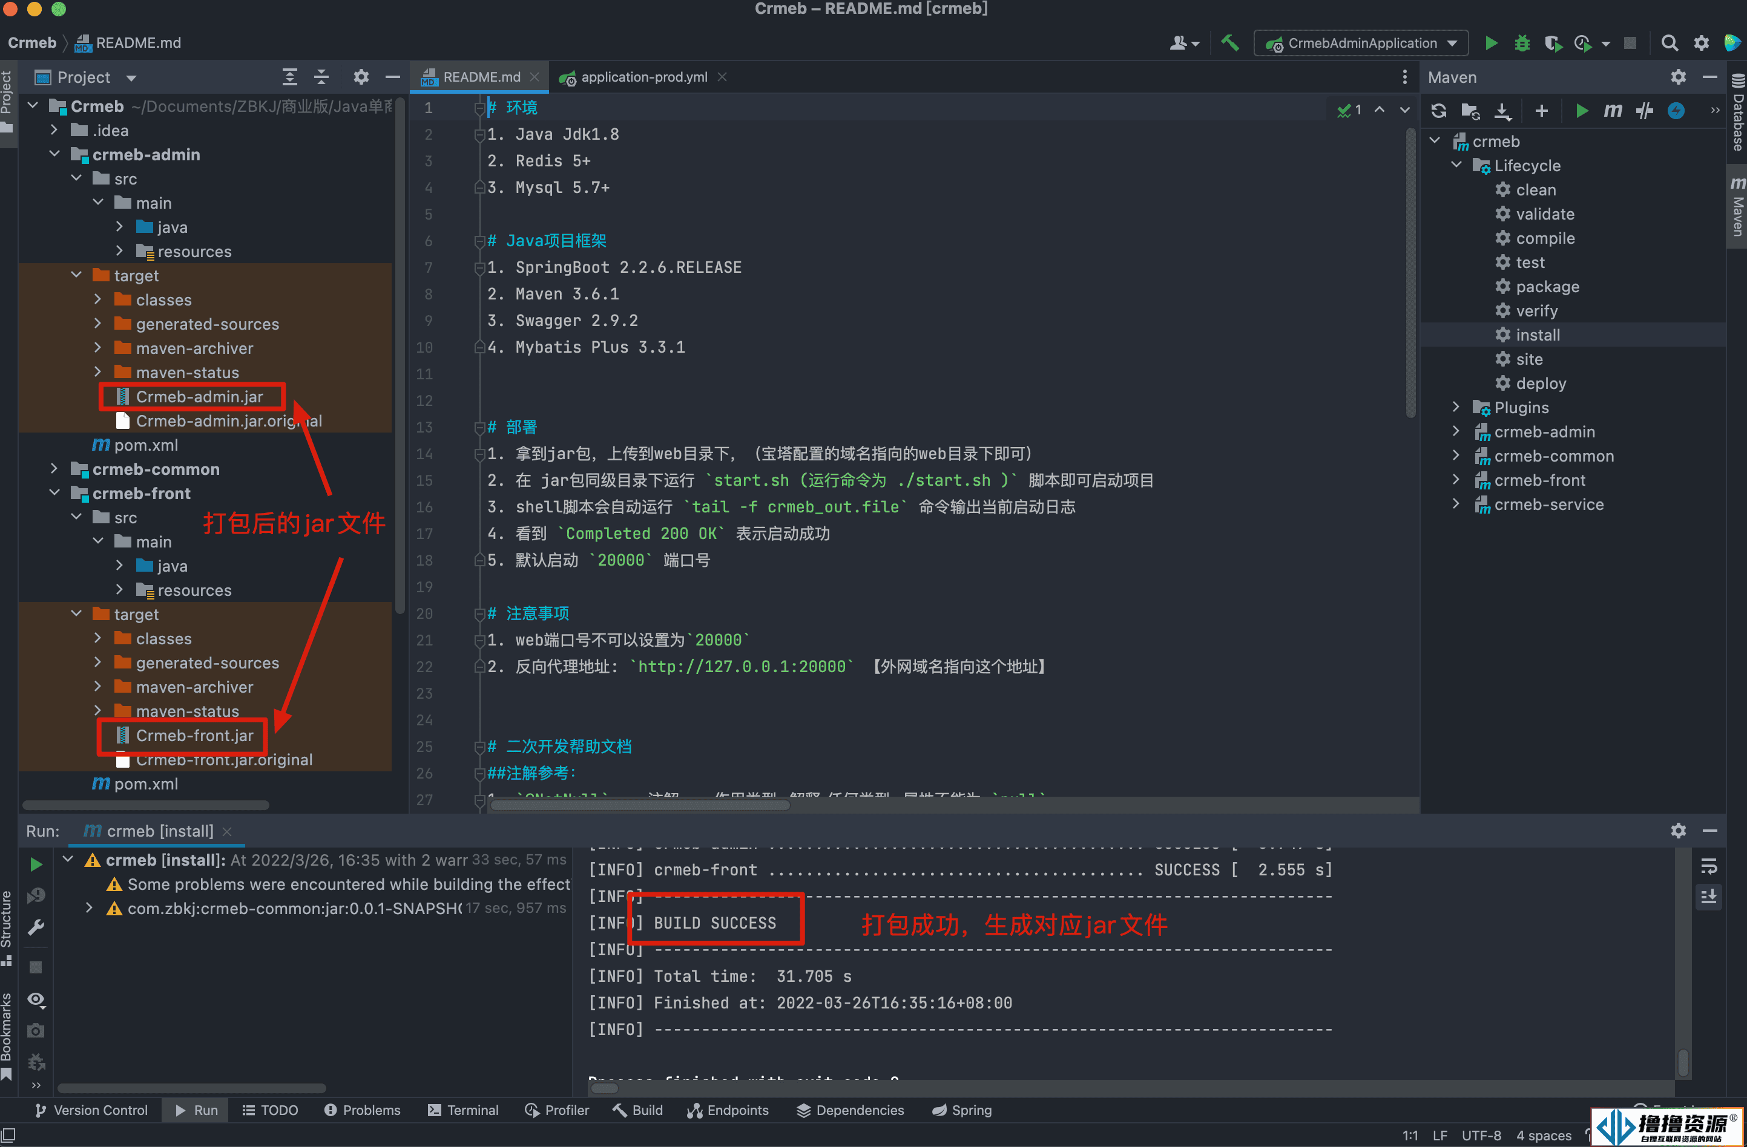Image resolution: width=1747 pixels, height=1147 pixels.
Task: Open Maven build settings wrench in Run panel
Action: 35,928
